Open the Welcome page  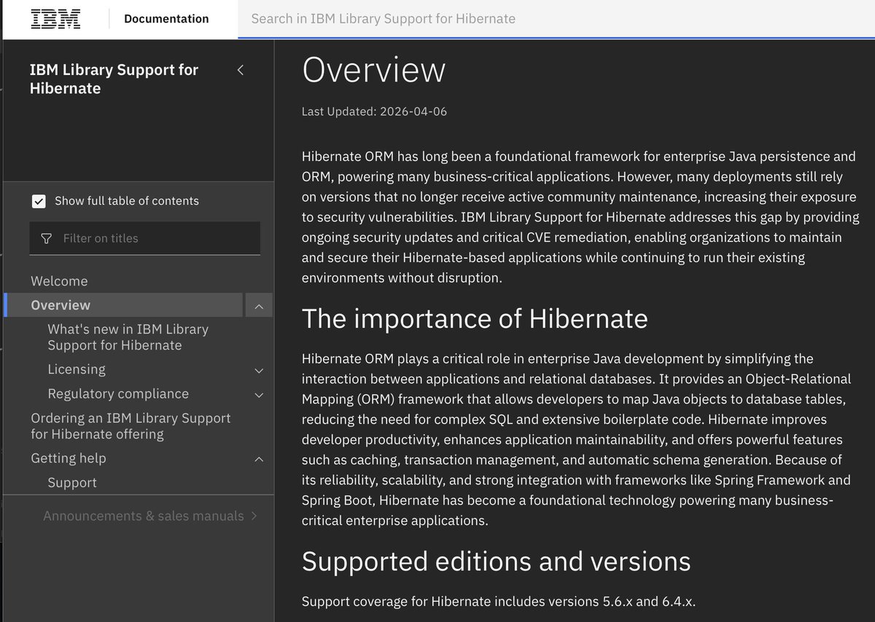tap(59, 281)
